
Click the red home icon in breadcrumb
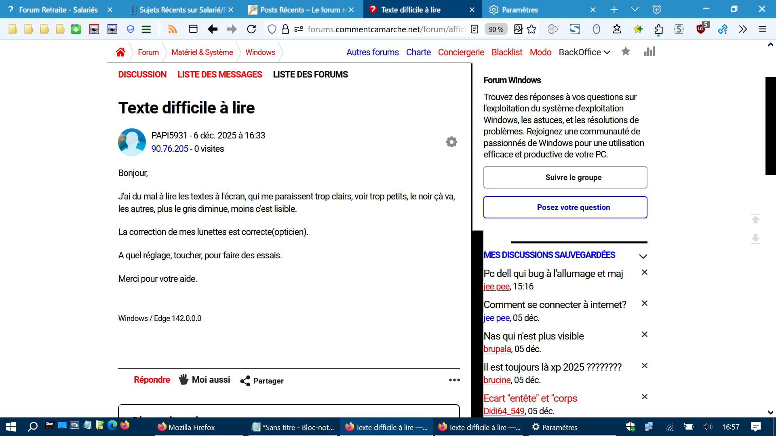click(x=120, y=52)
